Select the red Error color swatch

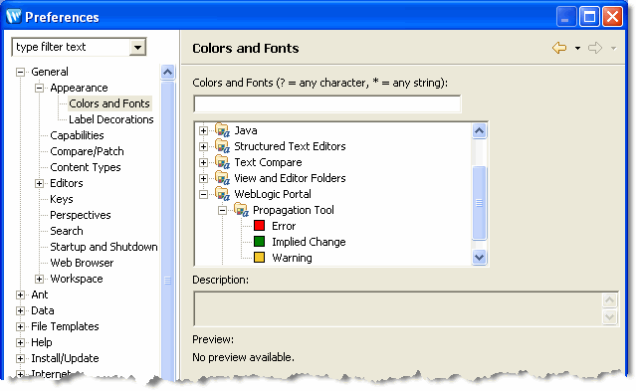coord(259,226)
